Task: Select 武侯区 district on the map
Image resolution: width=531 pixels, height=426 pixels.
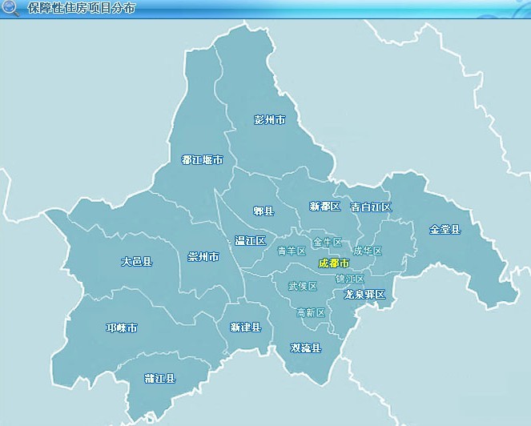Action: 303,286
